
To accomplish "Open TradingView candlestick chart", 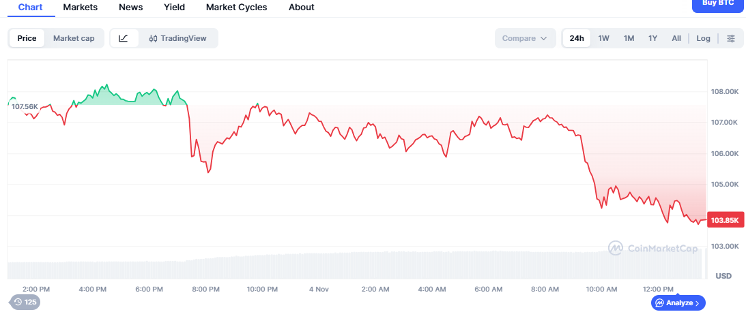I will pyautogui.click(x=177, y=38).
